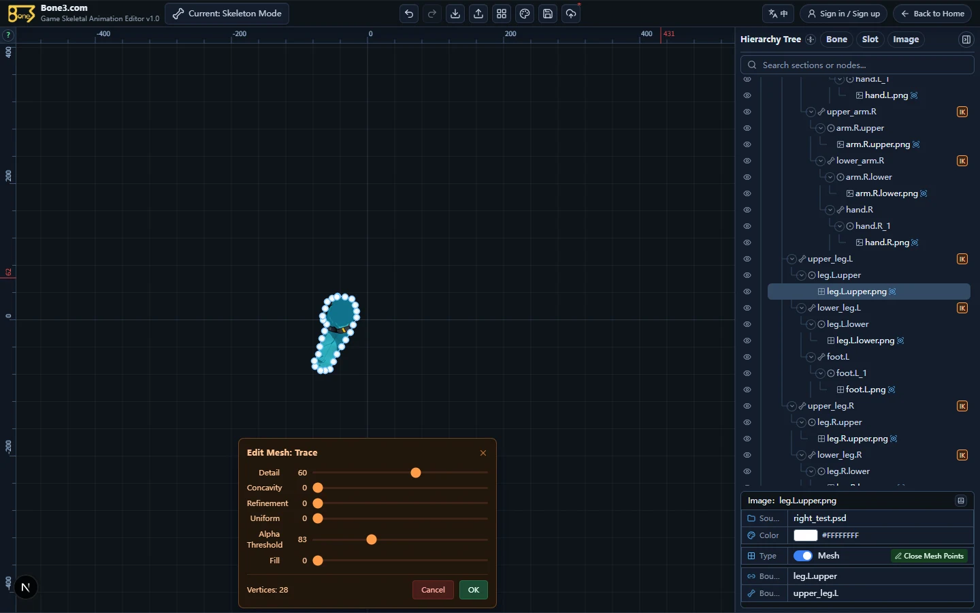Open the Image tab
The image size is (980, 613).
[x=906, y=40]
